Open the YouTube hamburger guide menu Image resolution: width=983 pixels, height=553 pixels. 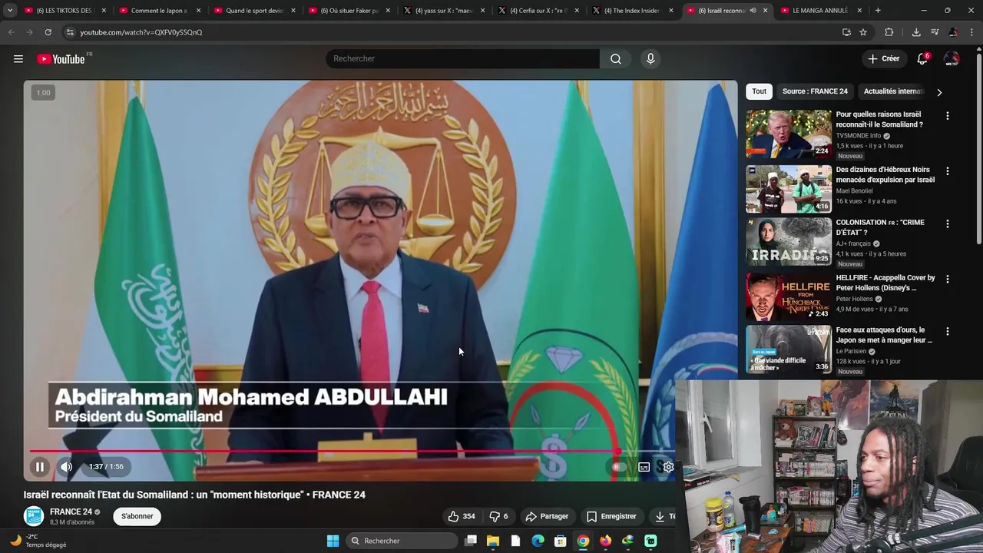coord(18,59)
